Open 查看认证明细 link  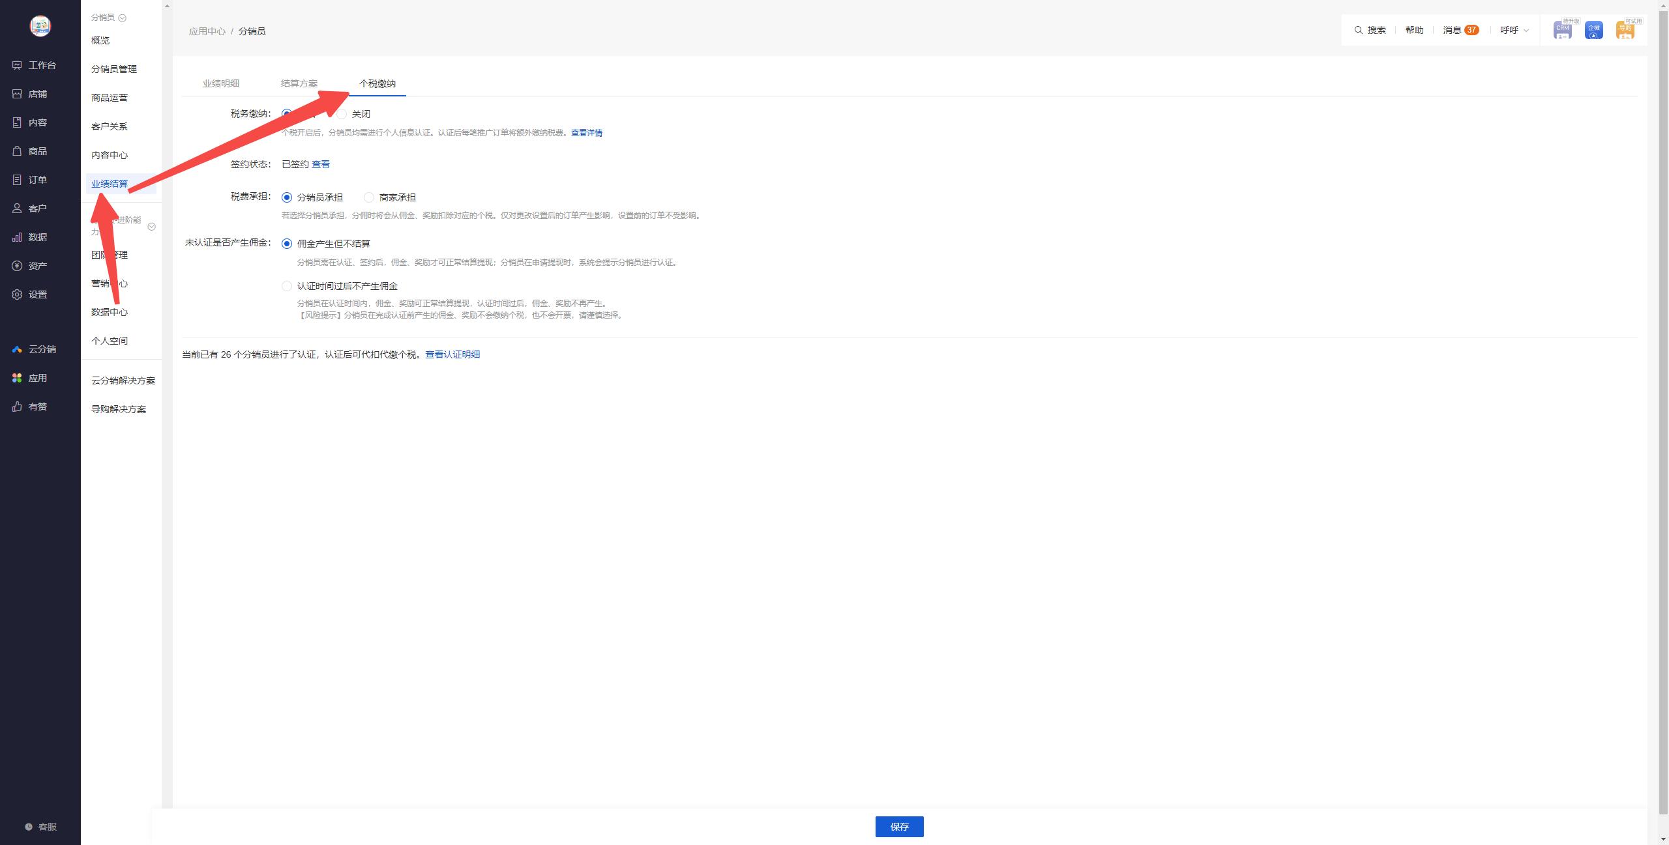452,354
